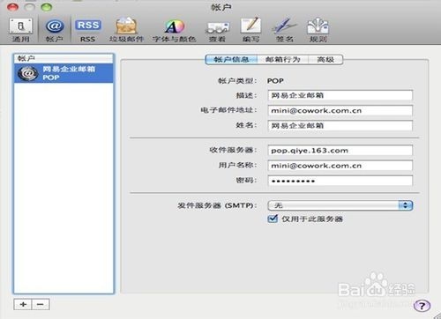Image resolution: width=441 pixels, height=319 pixels.
Task: Open help with the question mark button
Action: click(422, 306)
